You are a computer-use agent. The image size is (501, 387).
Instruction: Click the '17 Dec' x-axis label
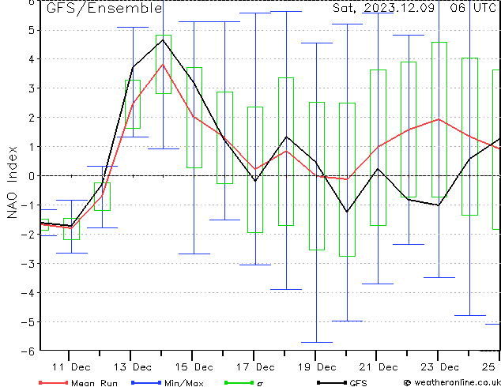[x=255, y=367]
